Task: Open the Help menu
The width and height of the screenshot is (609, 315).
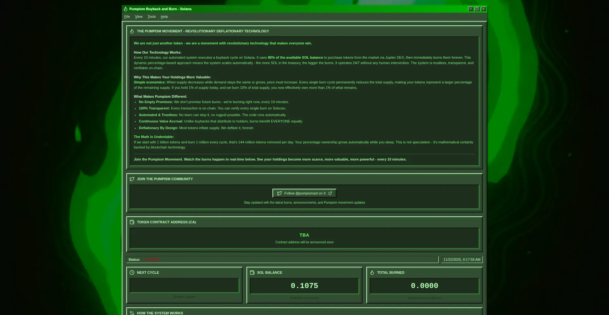Action: [164, 16]
